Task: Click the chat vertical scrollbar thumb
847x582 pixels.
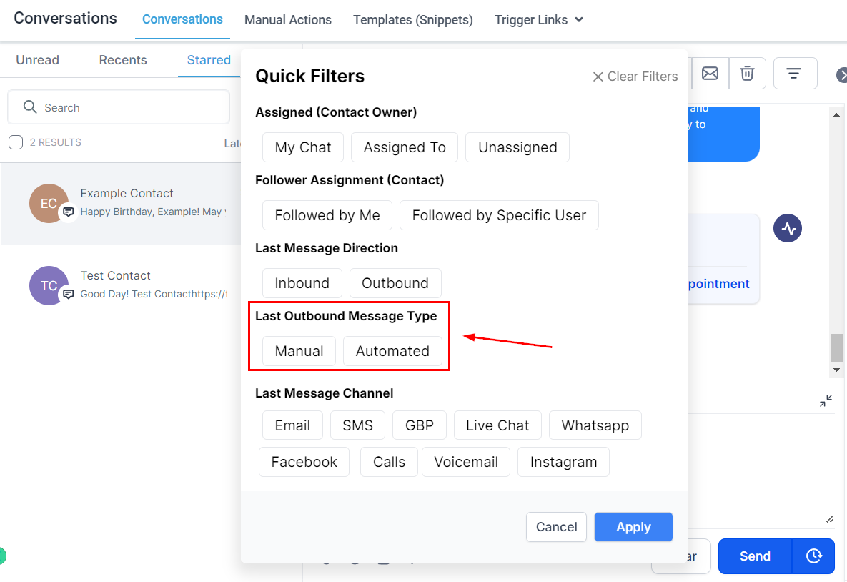Action: [x=836, y=348]
